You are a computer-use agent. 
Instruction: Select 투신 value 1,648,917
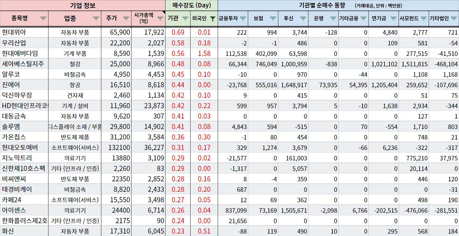(x=293, y=85)
